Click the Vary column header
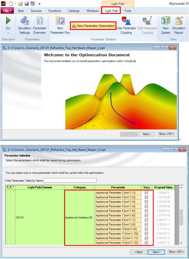 (x=146, y=187)
